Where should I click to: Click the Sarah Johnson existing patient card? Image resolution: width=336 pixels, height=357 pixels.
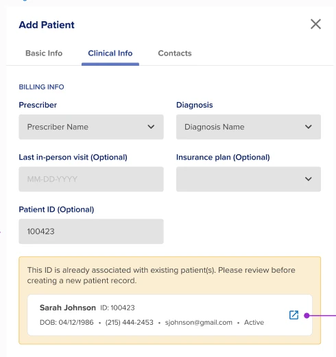(170, 315)
